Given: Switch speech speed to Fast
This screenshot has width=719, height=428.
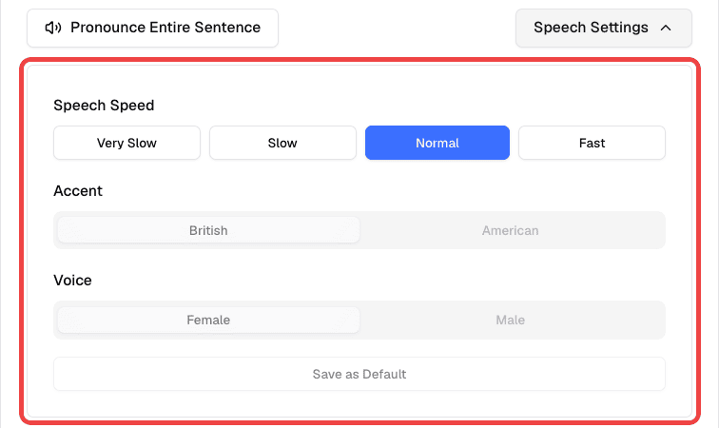Looking at the screenshot, I should pyautogui.click(x=592, y=143).
